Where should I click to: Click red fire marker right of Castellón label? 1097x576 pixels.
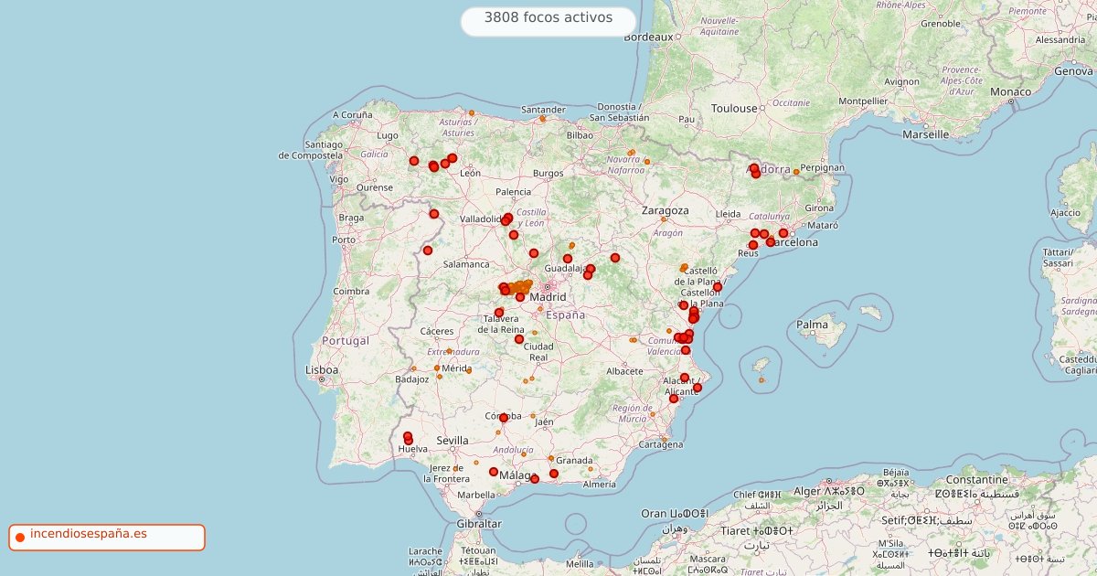pos(718,287)
